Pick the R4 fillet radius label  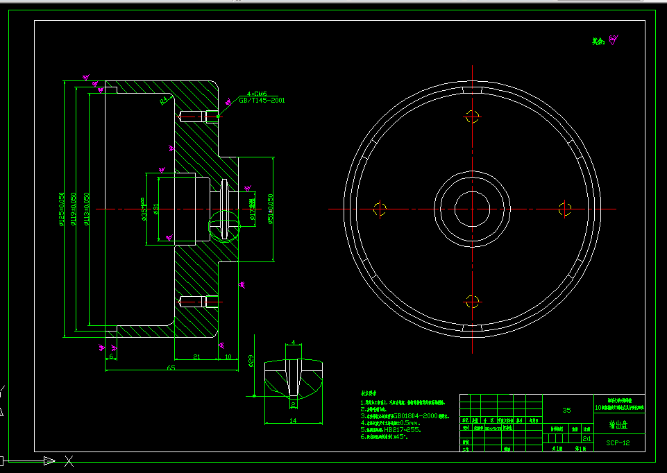pyautogui.click(x=165, y=101)
